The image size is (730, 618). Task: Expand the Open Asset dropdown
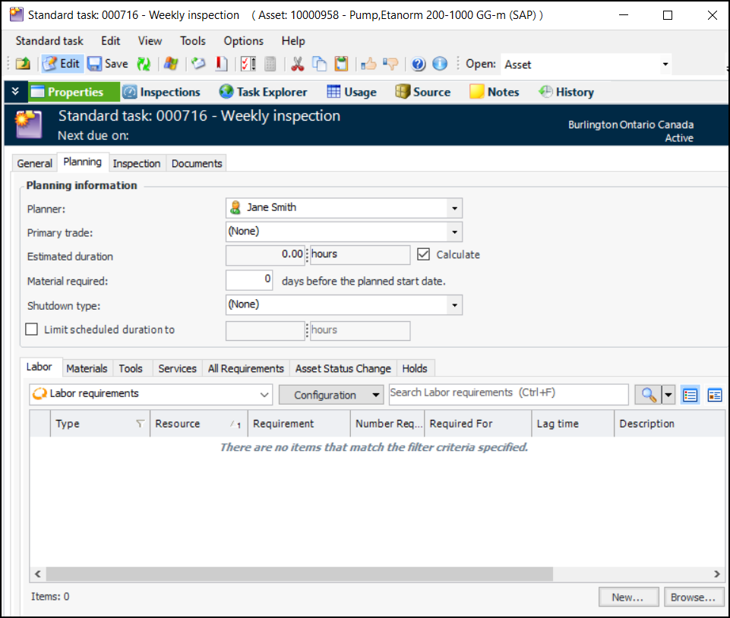665,65
